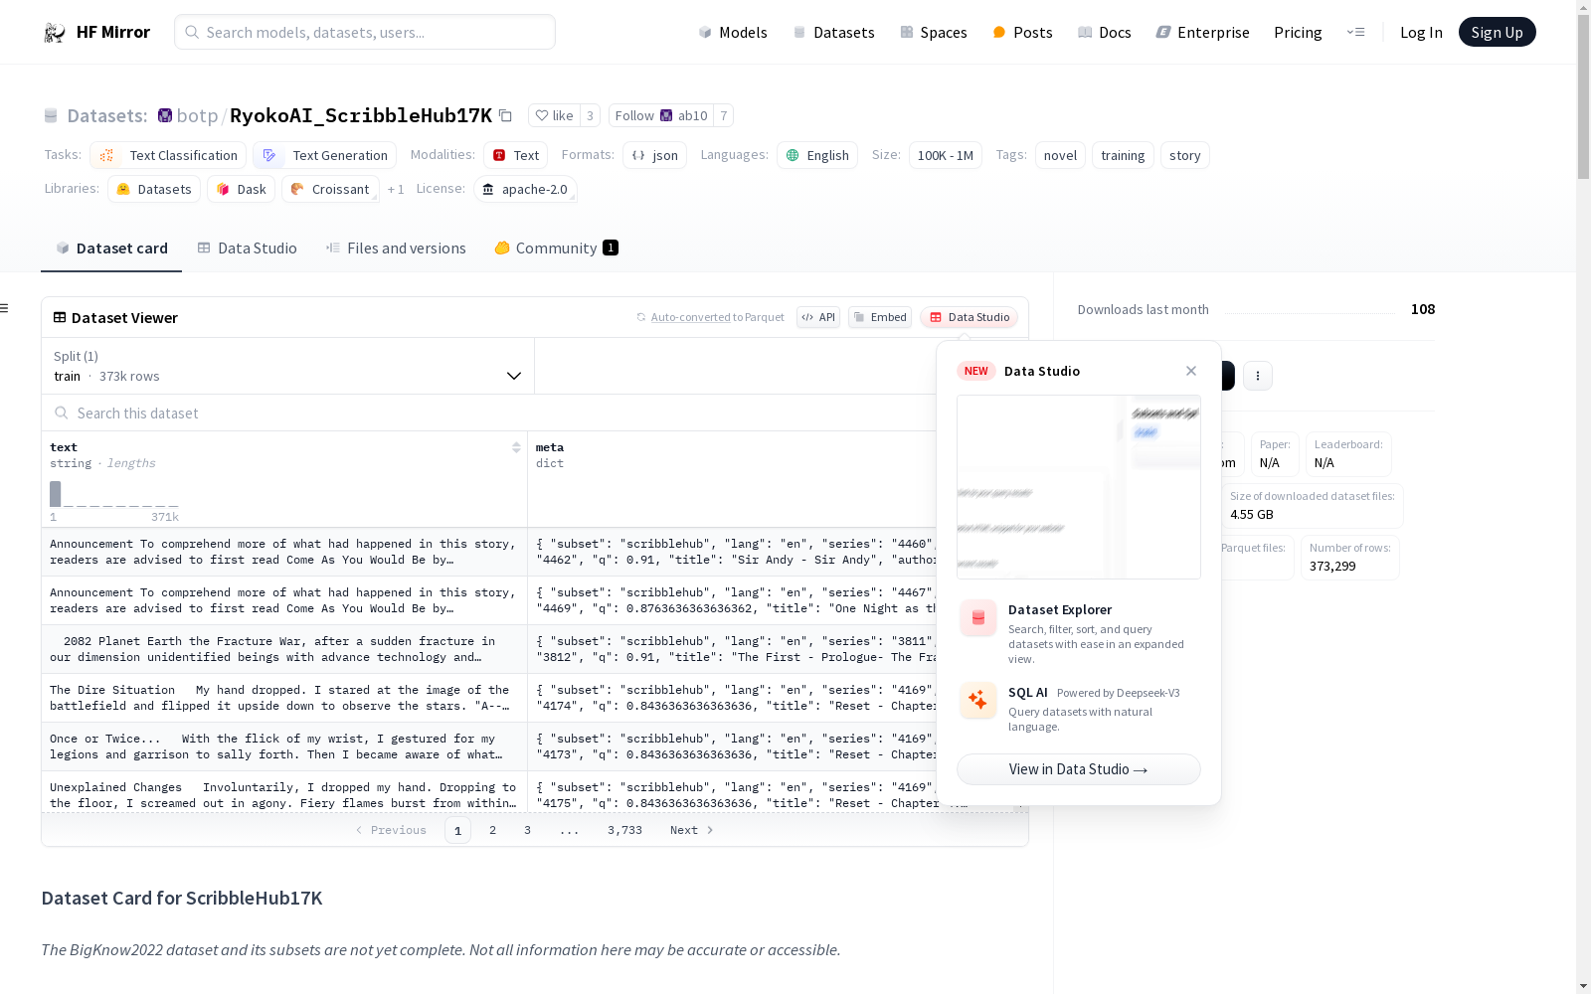Screen dimensions: 1591x994
Task: Open the SQL AI feature
Action: (1079, 708)
